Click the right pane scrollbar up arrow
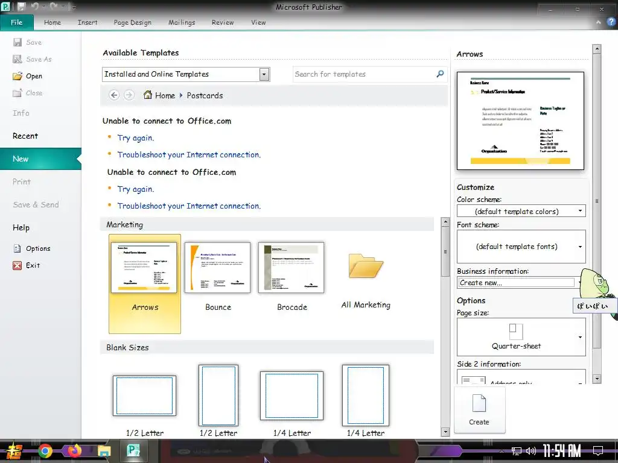 [597, 49]
